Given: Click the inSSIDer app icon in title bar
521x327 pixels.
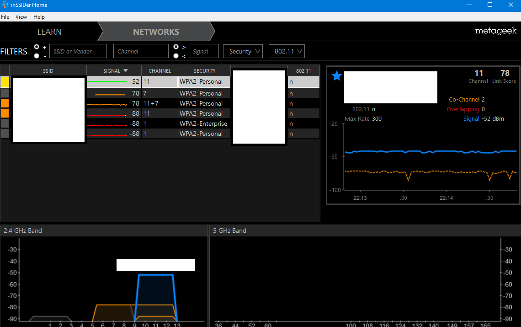Looking at the screenshot, I should pyautogui.click(x=5, y=5).
